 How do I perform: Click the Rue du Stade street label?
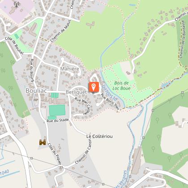(x=58, y=120)
